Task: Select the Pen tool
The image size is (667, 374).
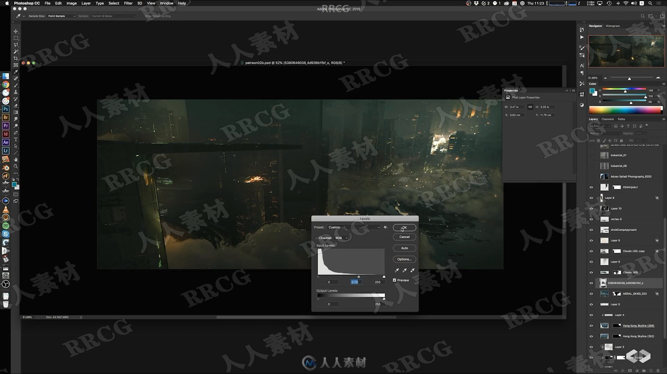Action: pyautogui.click(x=16, y=133)
